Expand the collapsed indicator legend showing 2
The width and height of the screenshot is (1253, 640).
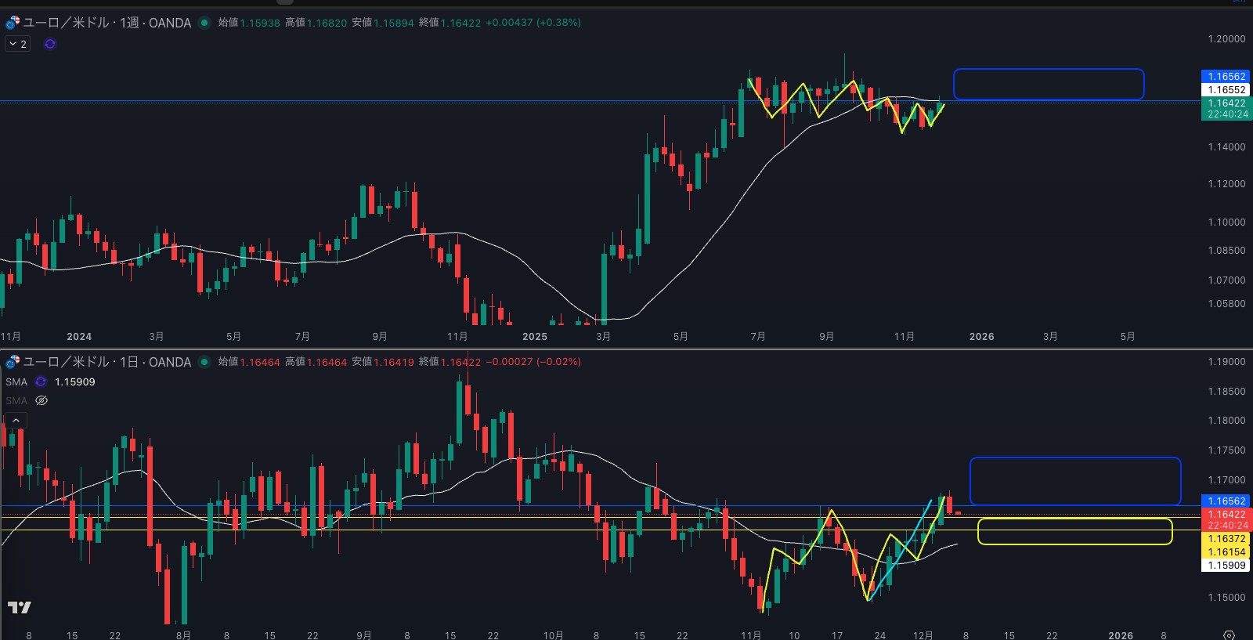[x=17, y=44]
